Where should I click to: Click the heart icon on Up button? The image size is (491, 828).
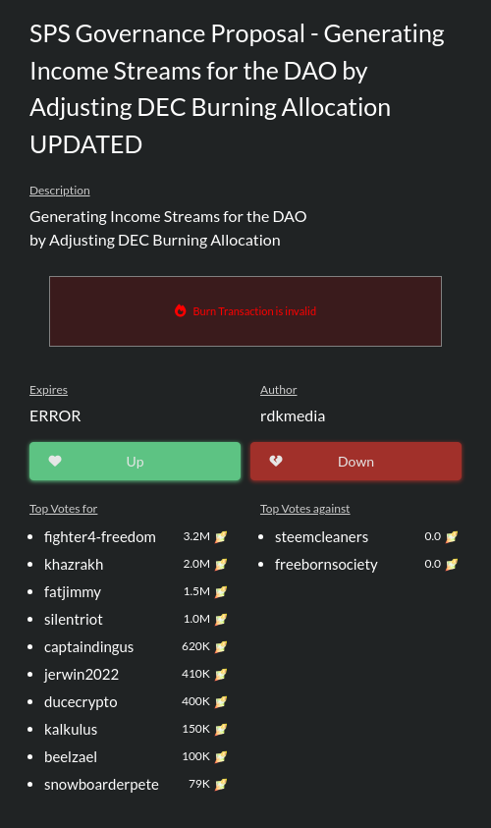coord(55,461)
